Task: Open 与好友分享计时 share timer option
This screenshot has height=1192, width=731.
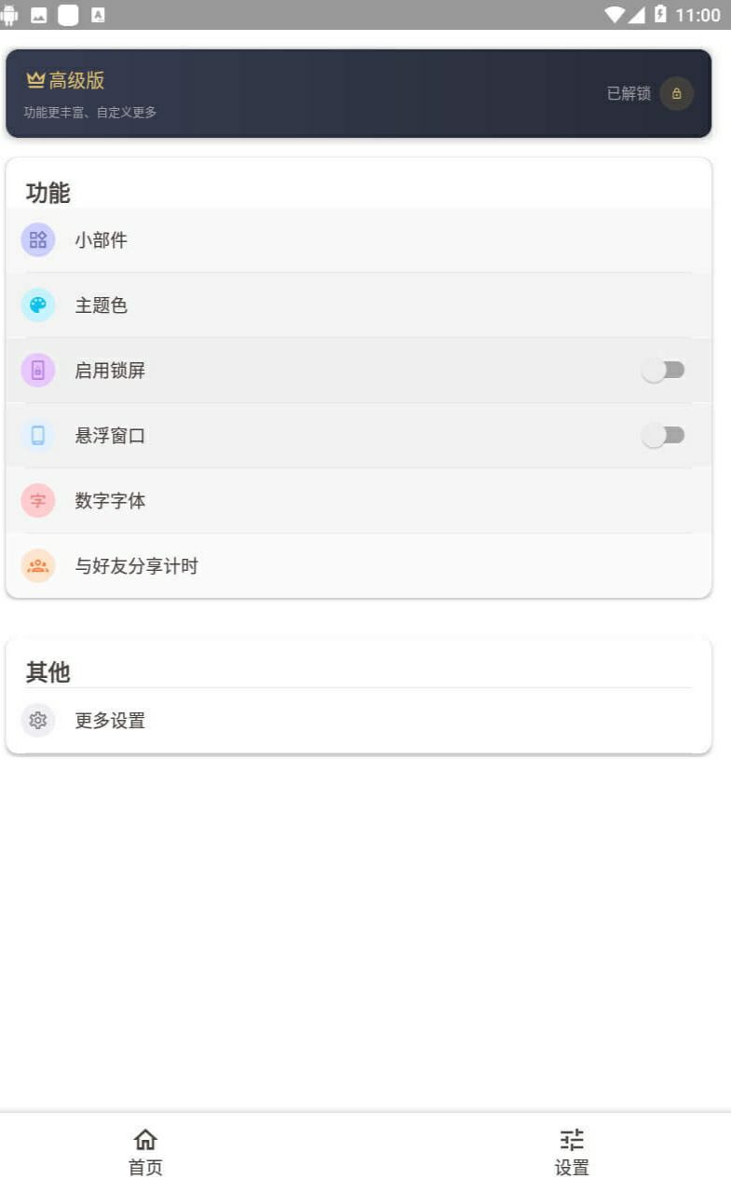Action: click(x=137, y=566)
